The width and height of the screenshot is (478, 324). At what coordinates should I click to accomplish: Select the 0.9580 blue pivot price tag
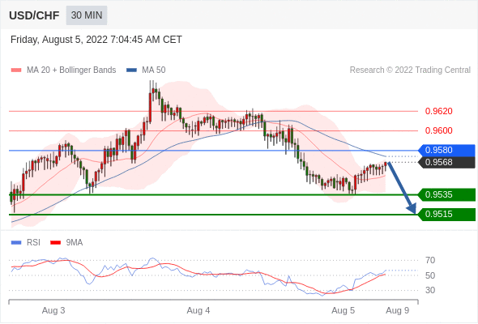click(x=446, y=151)
